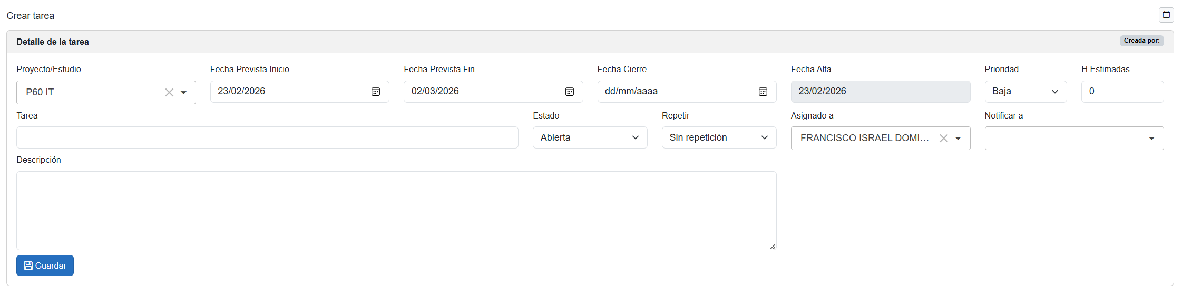The width and height of the screenshot is (1182, 295).
Task: Open the Notificar a dropdown
Action: pyautogui.click(x=1073, y=138)
